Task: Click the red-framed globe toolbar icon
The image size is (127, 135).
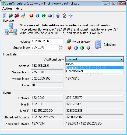Action: pos(17,16)
